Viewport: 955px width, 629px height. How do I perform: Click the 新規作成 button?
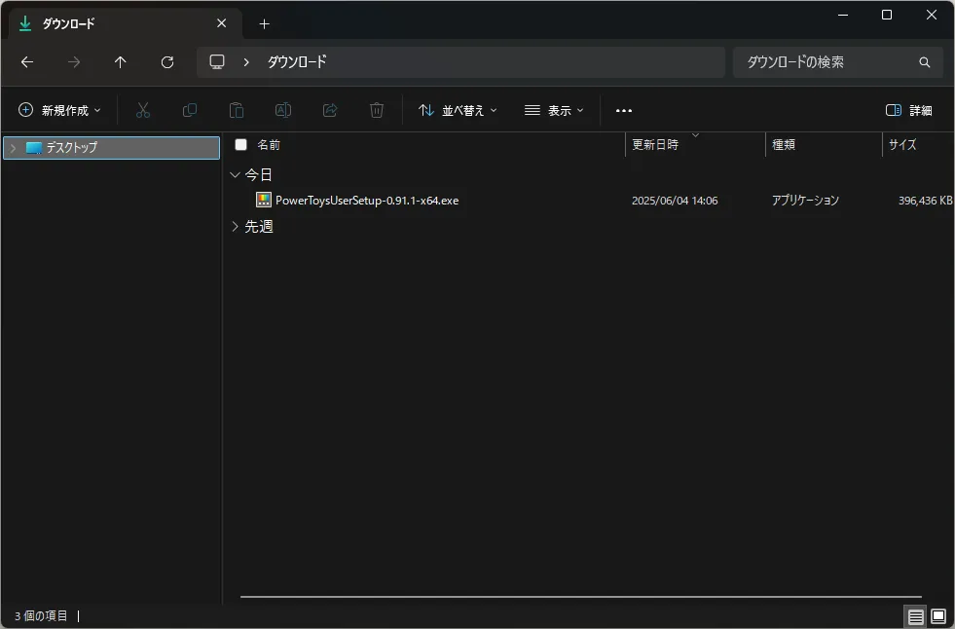[59, 110]
